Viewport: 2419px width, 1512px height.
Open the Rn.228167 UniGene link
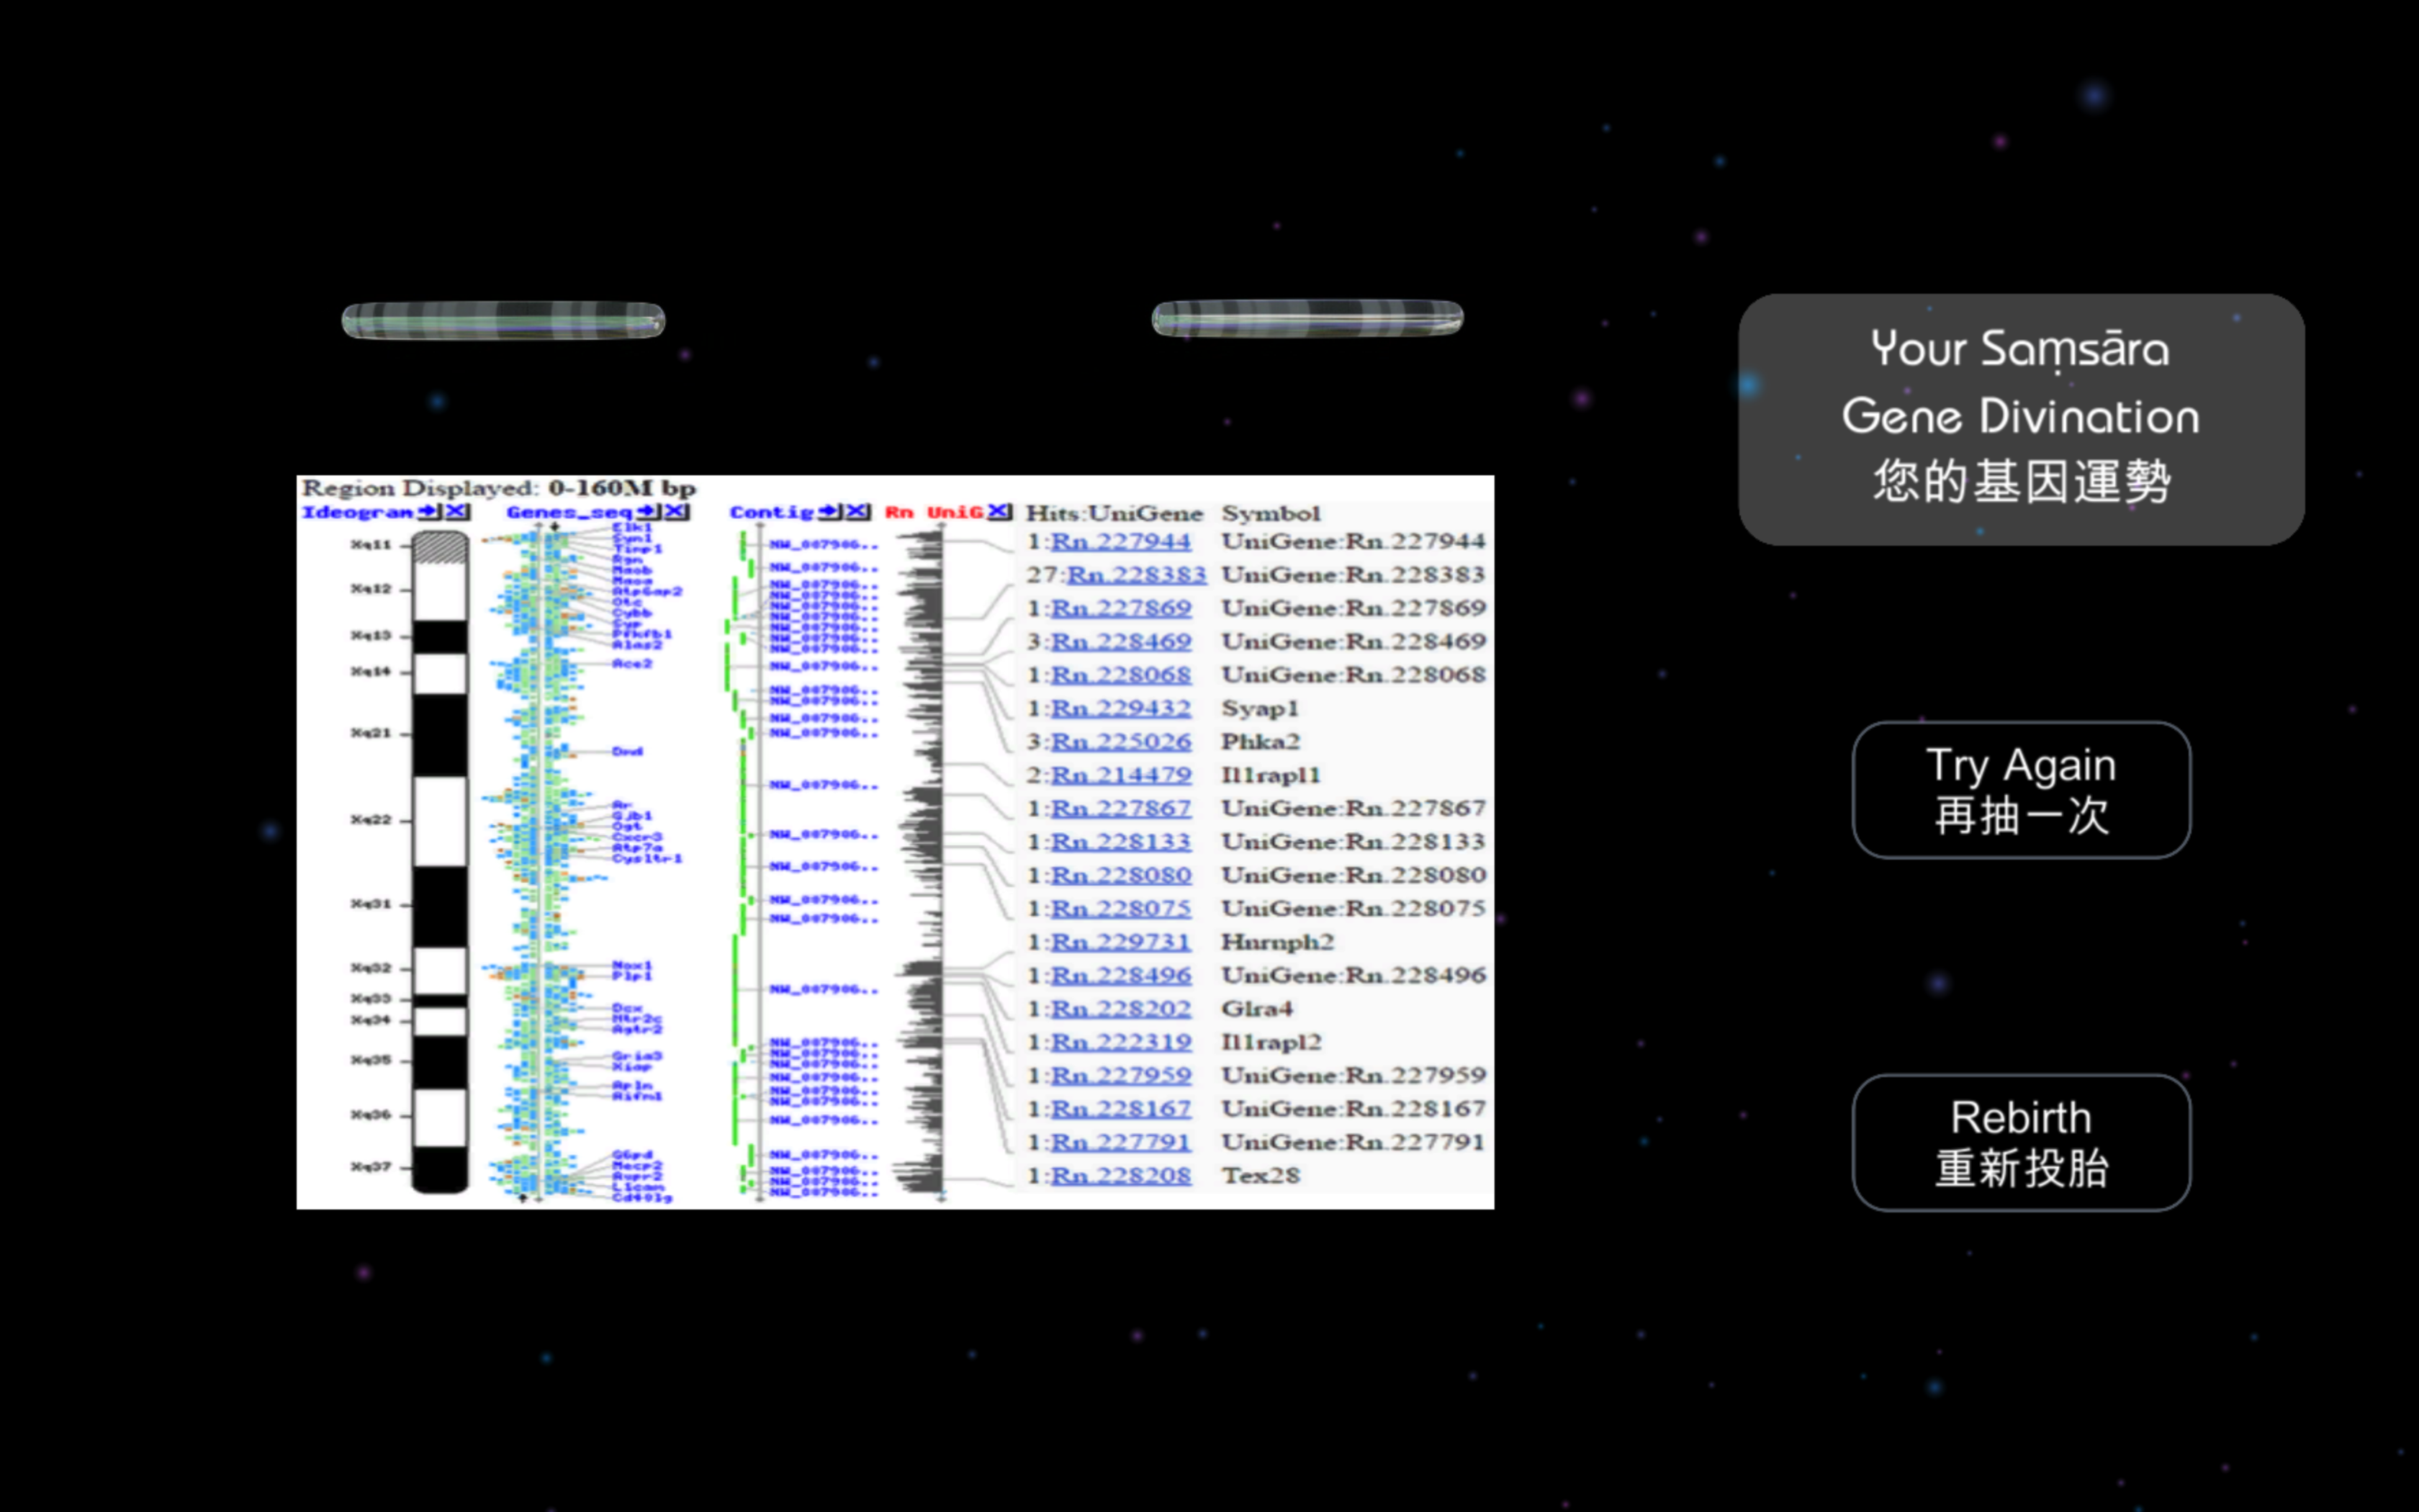pyautogui.click(x=1120, y=1109)
